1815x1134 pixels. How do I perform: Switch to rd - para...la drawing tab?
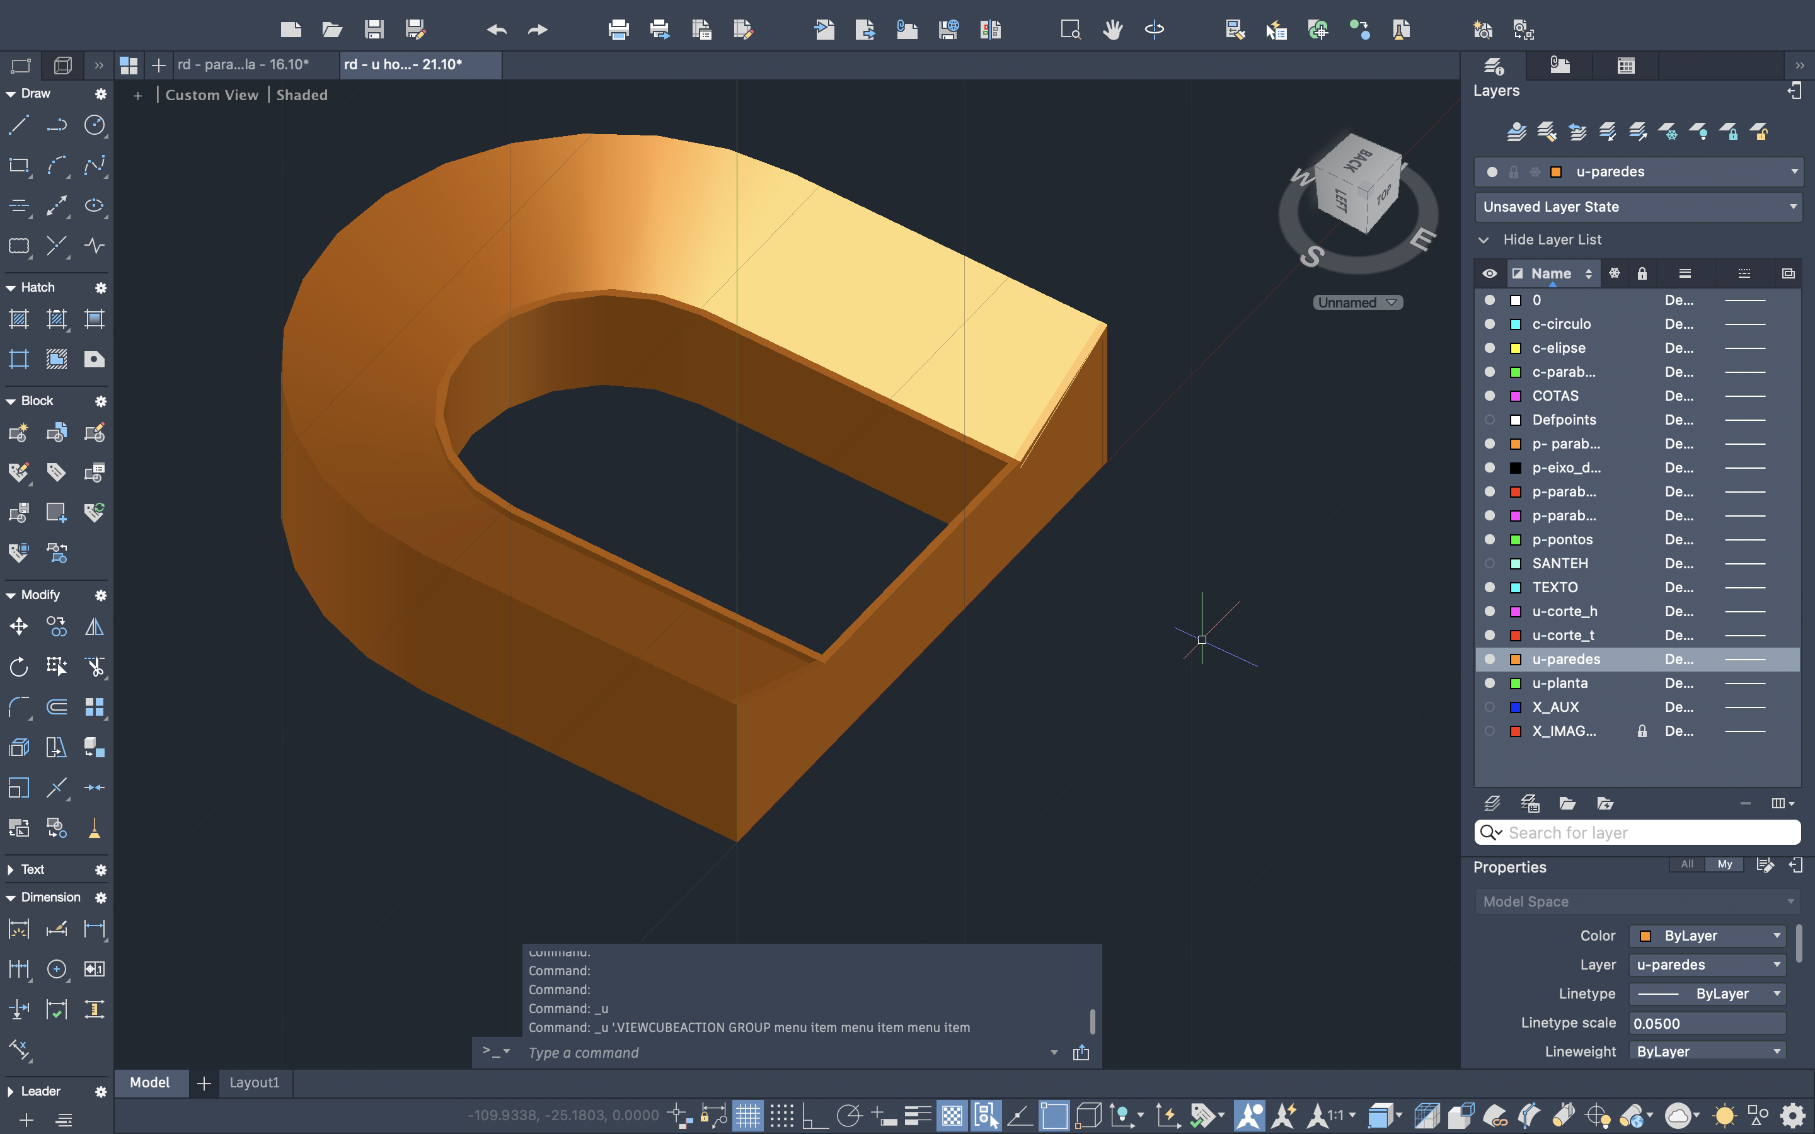(244, 64)
